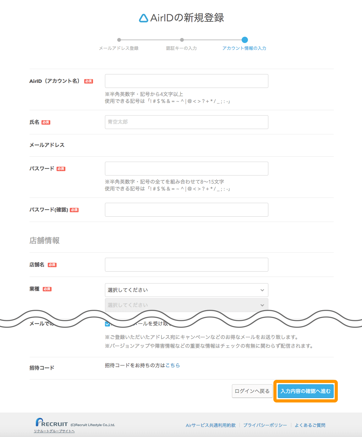Open the こちら invitation code link
Viewport: 362px width, 437px height.
coord(173,365)
